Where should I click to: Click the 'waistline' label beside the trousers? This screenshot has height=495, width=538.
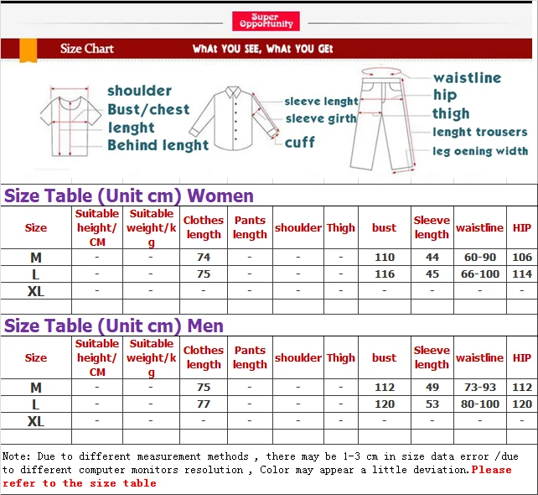point(468,78)
